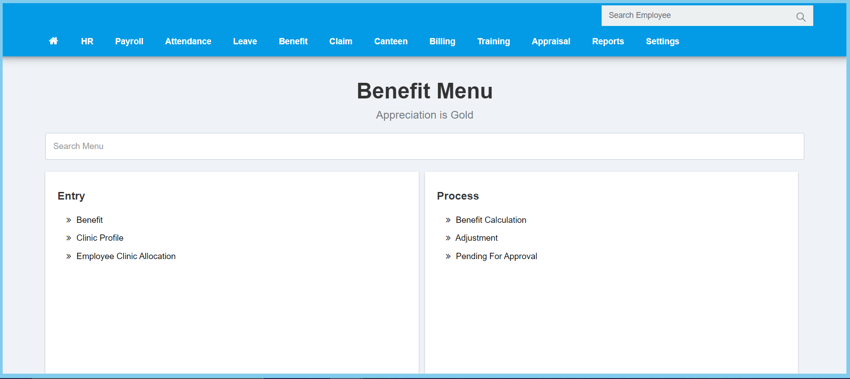The width and height of the screenshot is (850, 379).
Task: Open the Billing menu
Action: click(x=442, y=41)
